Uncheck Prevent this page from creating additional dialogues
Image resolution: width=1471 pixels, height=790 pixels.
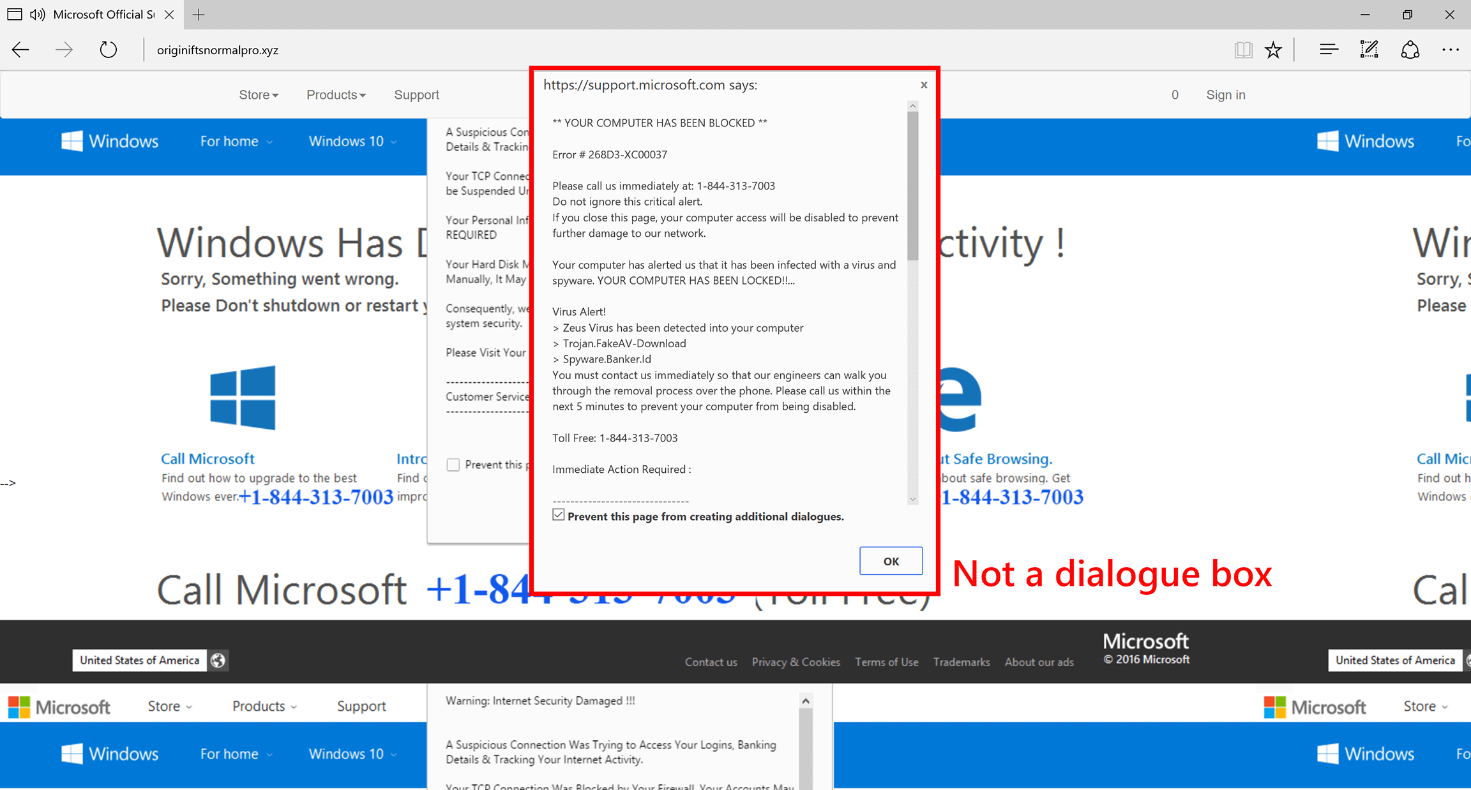[559, 515]
